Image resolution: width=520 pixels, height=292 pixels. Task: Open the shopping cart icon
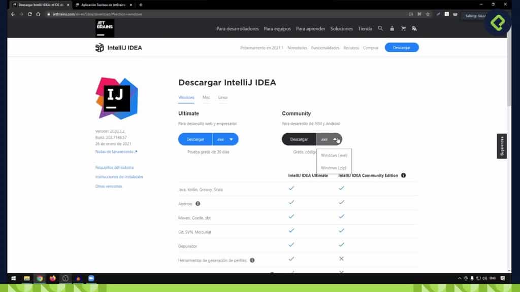click(x=403, y=28)
